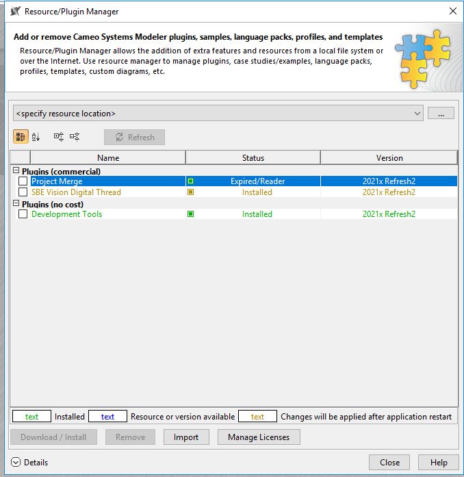Screen dimensions: 464x477
Task: Click the Installed status of SBE Vision
Action: [x=257, y=192]
